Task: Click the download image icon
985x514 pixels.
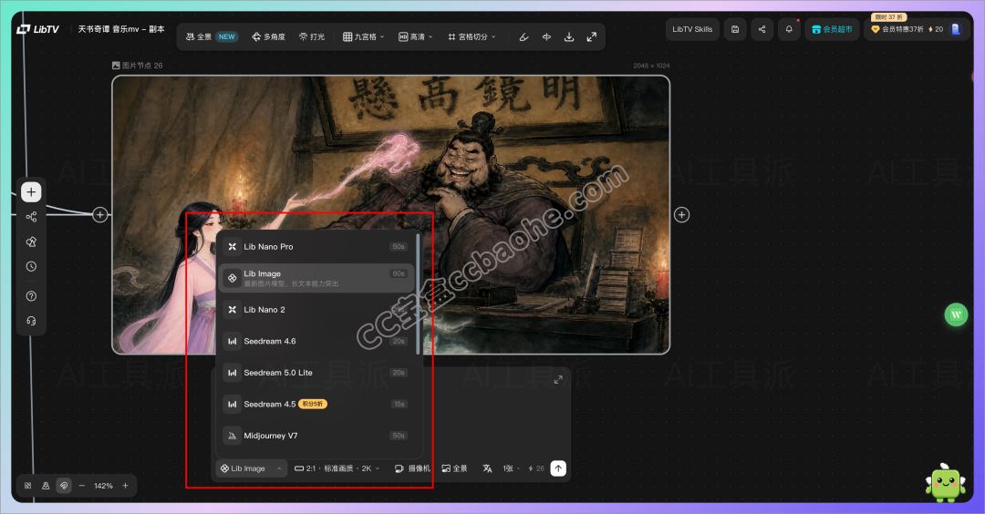Action: point(568,37)
